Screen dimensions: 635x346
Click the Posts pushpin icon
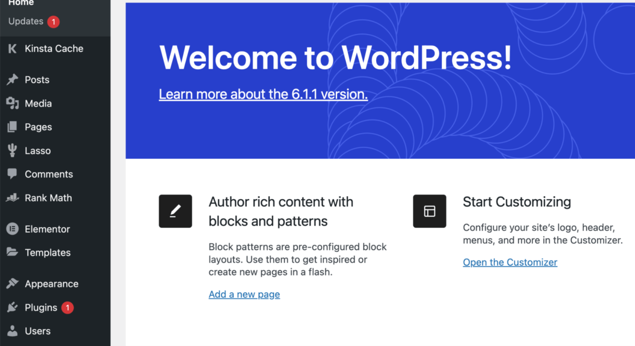click(12, 80)
